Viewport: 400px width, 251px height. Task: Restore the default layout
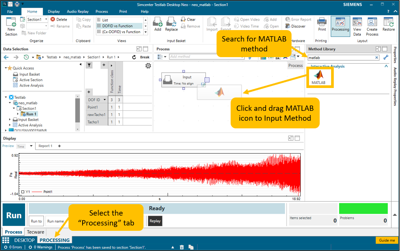click(389, 24)
